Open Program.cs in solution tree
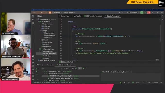 click(46, 47)
